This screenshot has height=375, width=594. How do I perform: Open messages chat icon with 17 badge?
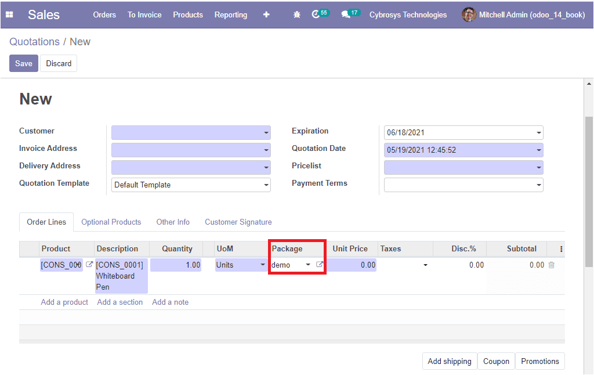click(350, 14)
